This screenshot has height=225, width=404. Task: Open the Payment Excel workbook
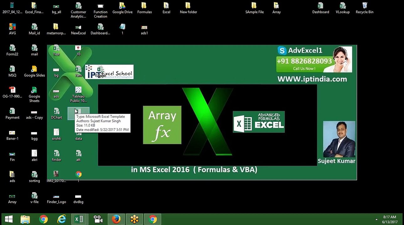(x=12, y=113)
